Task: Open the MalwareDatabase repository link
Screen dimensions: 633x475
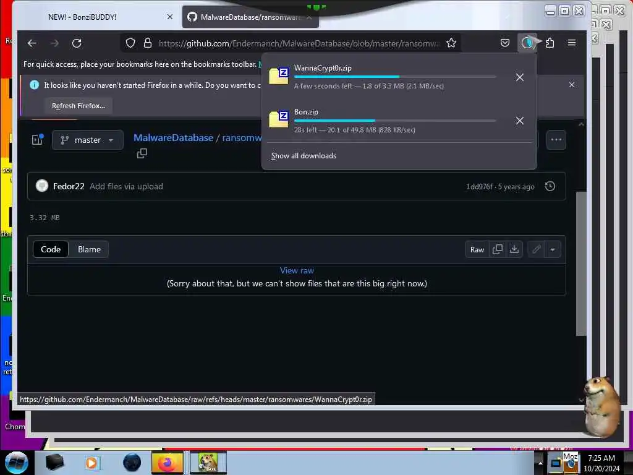Action: coord(173,138)
